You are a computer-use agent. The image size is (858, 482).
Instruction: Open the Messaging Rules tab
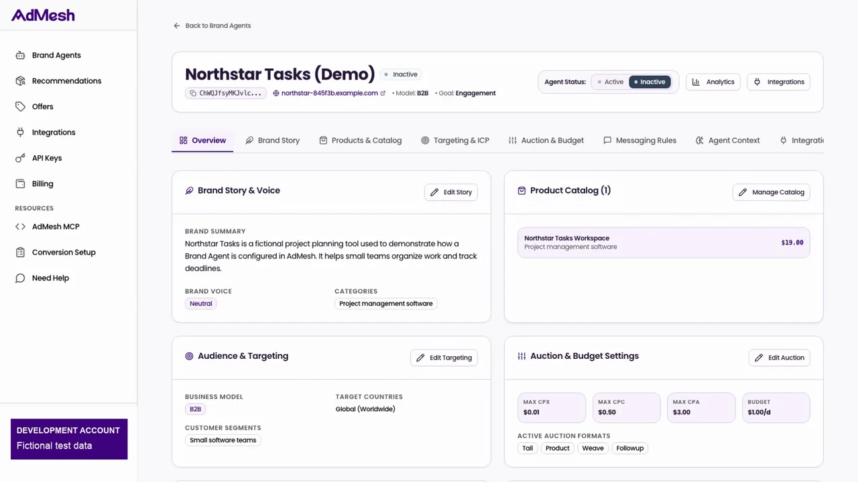coord(639,141)
